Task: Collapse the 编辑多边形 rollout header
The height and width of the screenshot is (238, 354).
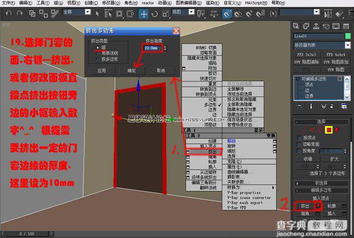Action: [321, 190]
